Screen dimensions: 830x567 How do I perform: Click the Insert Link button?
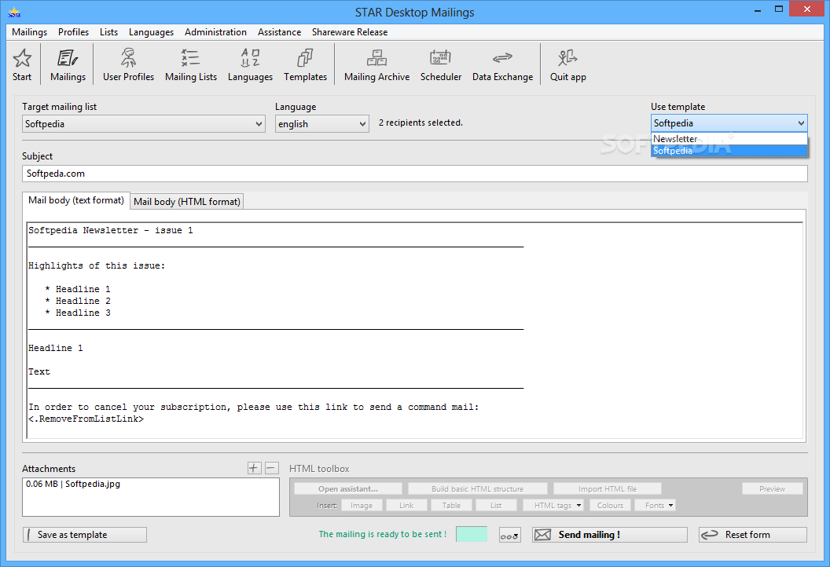[406, 506]
